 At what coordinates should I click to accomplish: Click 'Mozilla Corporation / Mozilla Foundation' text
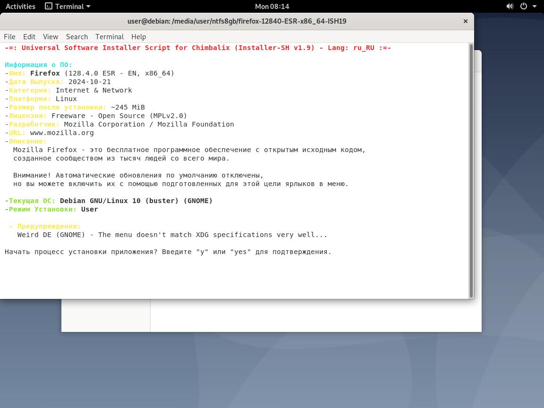(x=149, y=124)
